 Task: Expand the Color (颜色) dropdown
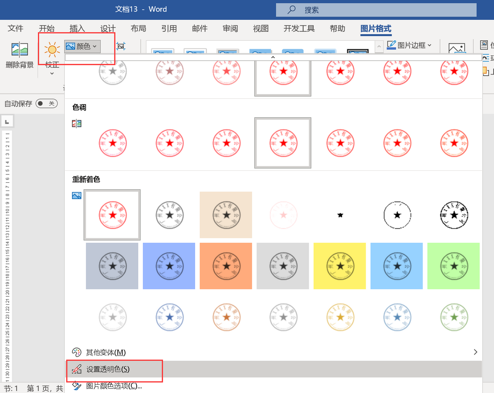tap(82, 47)
